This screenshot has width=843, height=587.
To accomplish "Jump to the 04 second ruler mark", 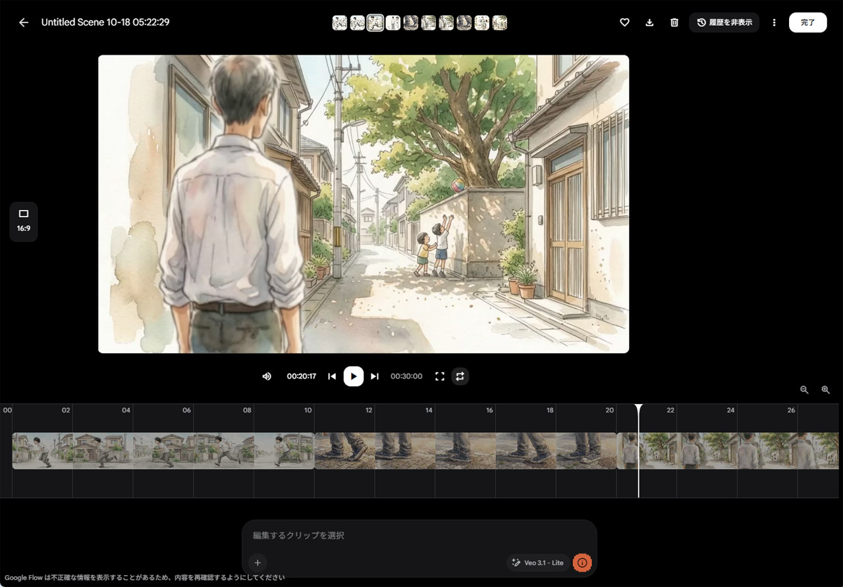I will point(126,410).
